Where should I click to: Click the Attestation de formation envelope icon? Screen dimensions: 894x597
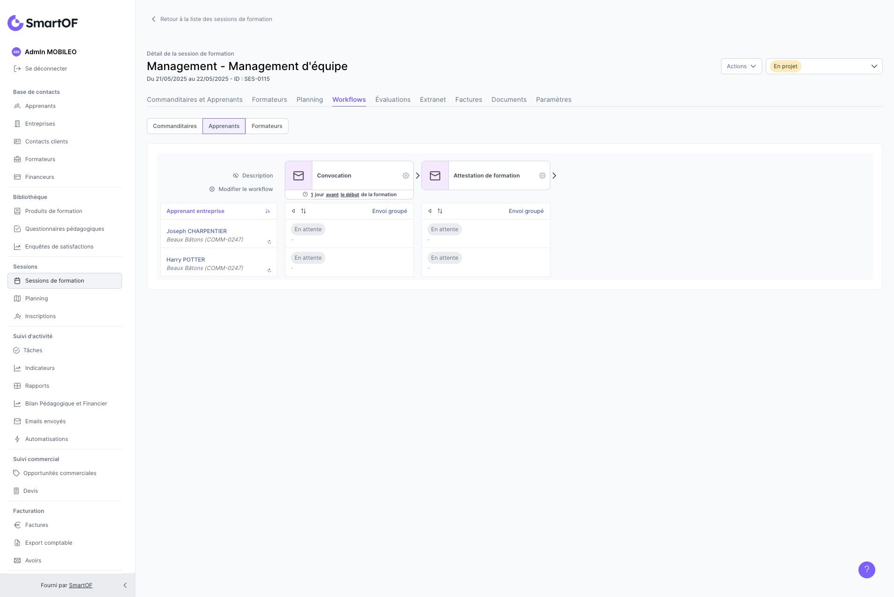tap(435, 176)
